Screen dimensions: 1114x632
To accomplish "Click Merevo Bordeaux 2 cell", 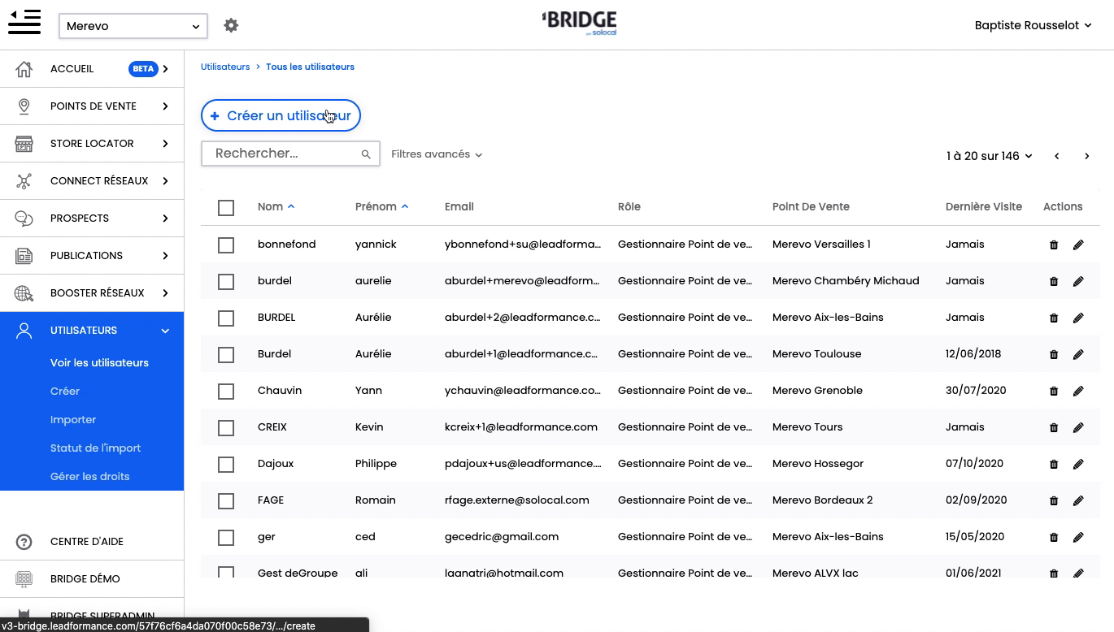I will (x=822, y=500).
